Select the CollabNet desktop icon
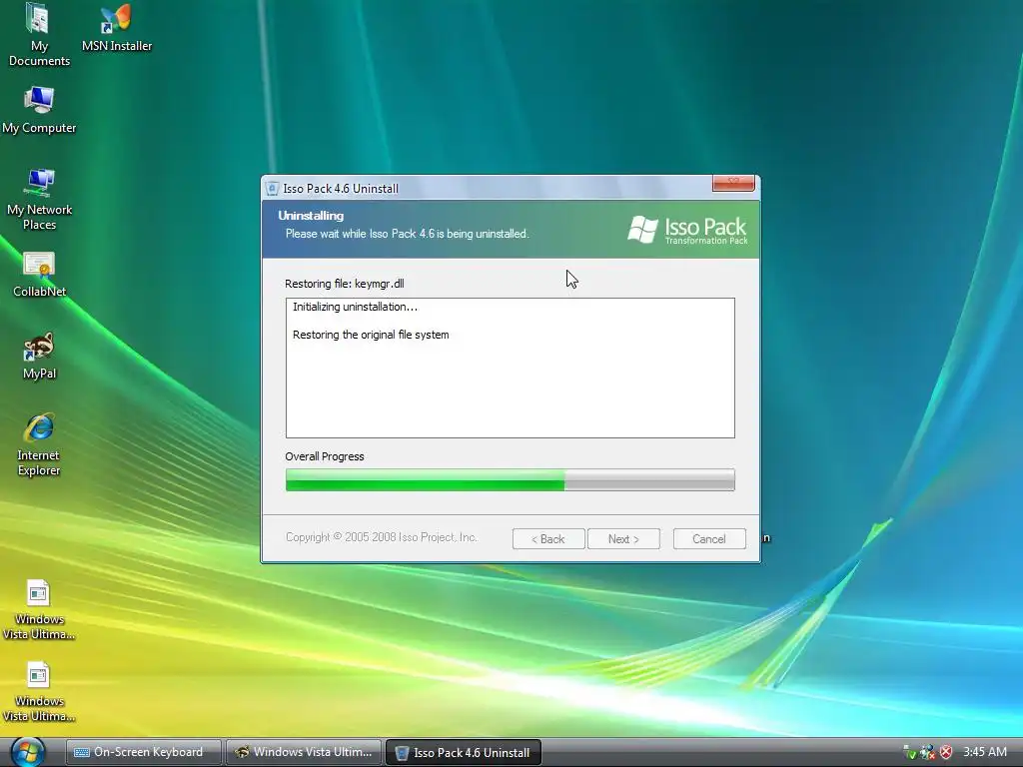The image size is (1023, 767). point(39,275)
